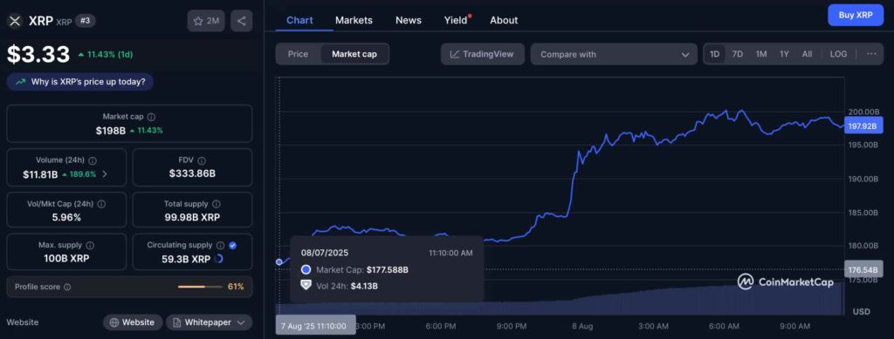Click the document icon on Whitepaper button
This screenshot has height=339, width=894.
coord(175,322)
